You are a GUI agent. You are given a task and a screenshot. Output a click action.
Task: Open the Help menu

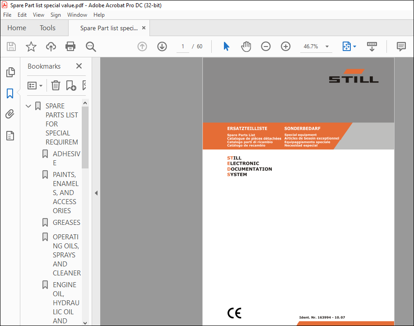point(99,15)
